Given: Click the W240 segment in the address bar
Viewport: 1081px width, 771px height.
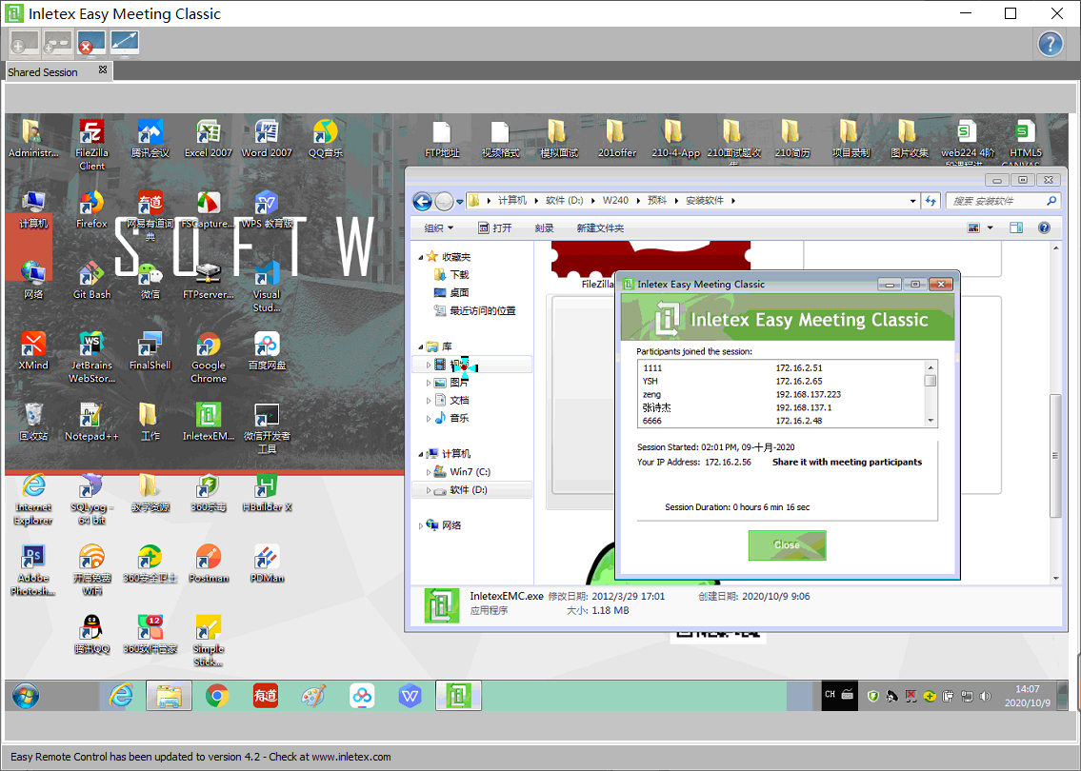Looking at the screenshot, I should (615, 201).
